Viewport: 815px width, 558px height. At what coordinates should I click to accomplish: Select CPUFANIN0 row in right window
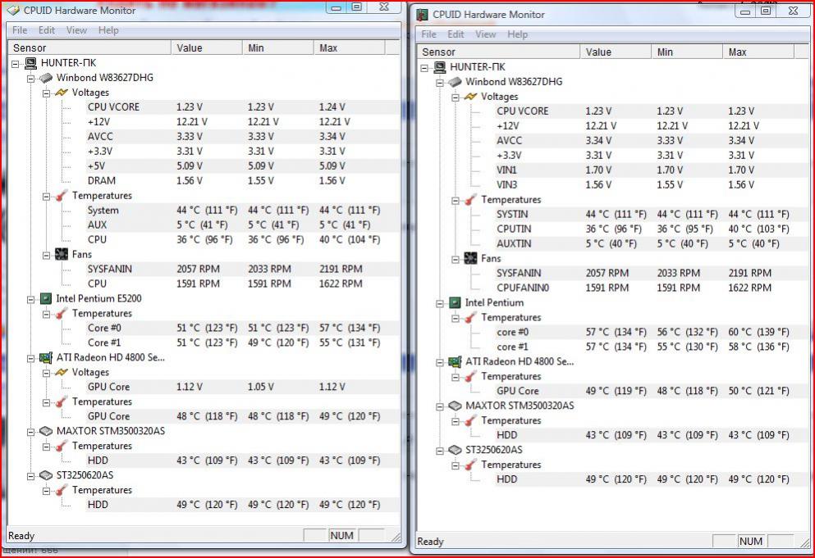[652, 288]
